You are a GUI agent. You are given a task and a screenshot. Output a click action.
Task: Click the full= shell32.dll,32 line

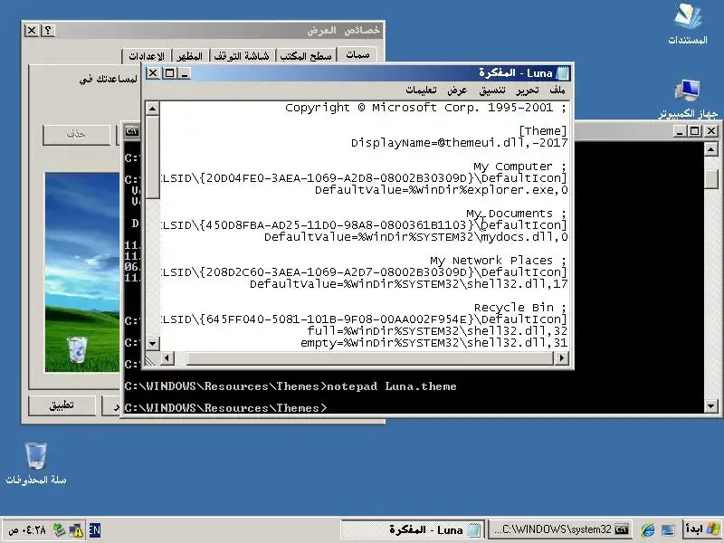coord(437,331)
